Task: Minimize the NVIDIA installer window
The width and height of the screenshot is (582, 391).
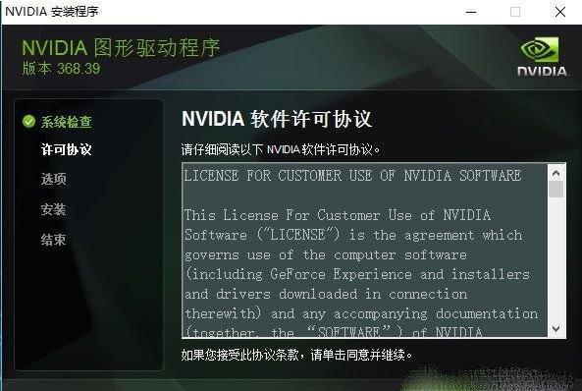Action: tap(471, 12)
